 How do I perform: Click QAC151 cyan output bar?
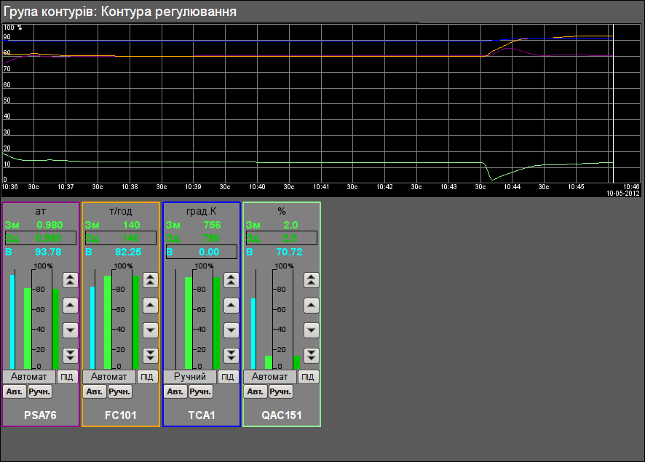(x=253, y=333)
